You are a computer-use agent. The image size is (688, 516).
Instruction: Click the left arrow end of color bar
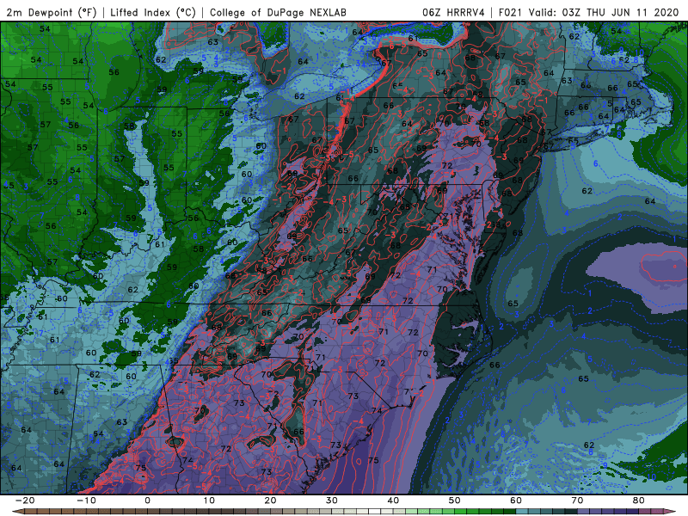tap(17, 512)
